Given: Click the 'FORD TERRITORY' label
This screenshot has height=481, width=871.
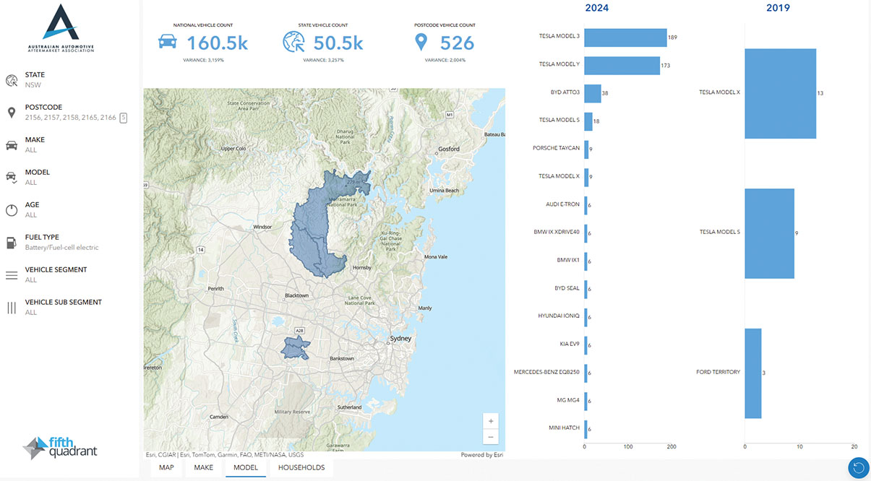Looking at the screenshot, I should [718, 373].
